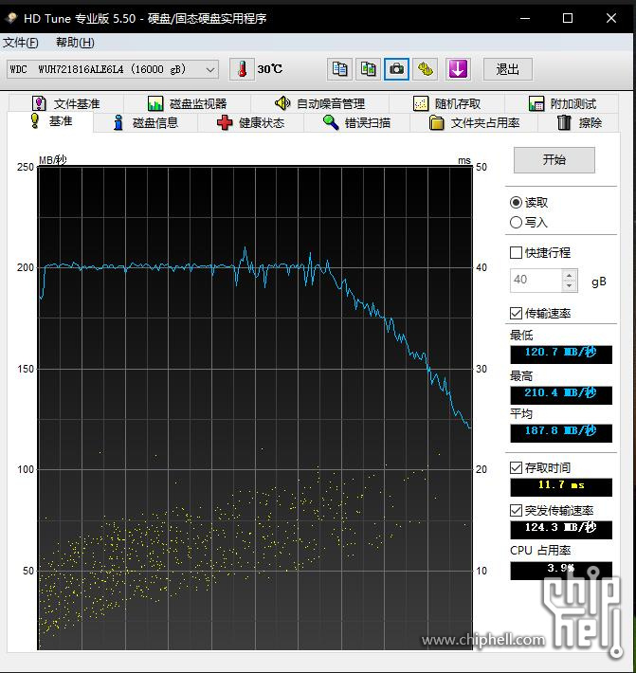Copy screenshot to clipboard toolbar icon

(368, 69)
